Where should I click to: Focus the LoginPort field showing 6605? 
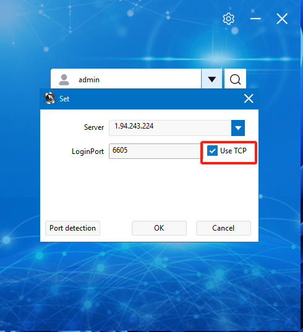click(155, 151)
